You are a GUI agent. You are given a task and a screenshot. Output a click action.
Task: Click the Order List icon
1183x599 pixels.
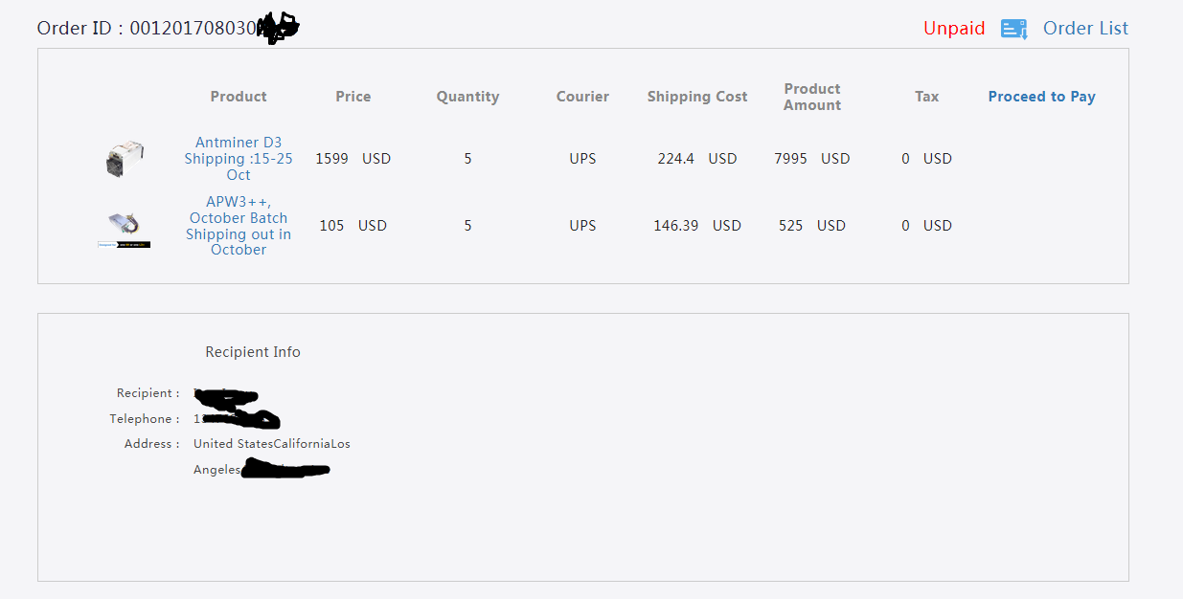[x=1014, y=29]
